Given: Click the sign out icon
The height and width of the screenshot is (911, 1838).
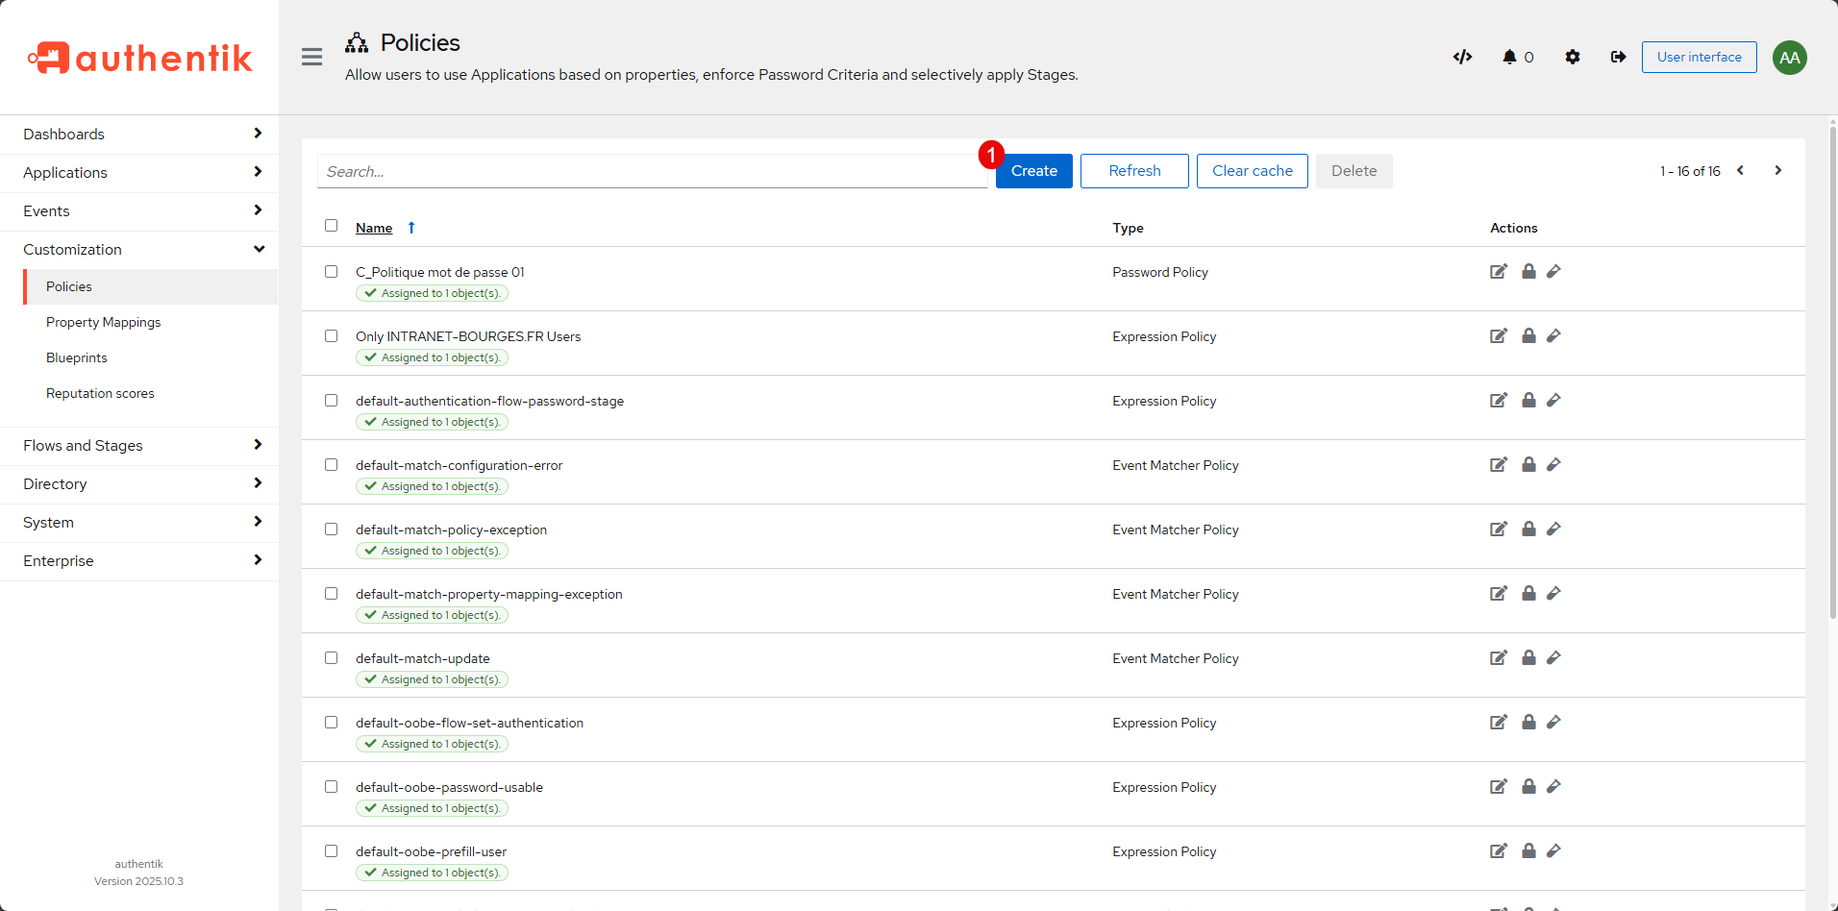Looking at the screenshot, I should pos(1618,58).
